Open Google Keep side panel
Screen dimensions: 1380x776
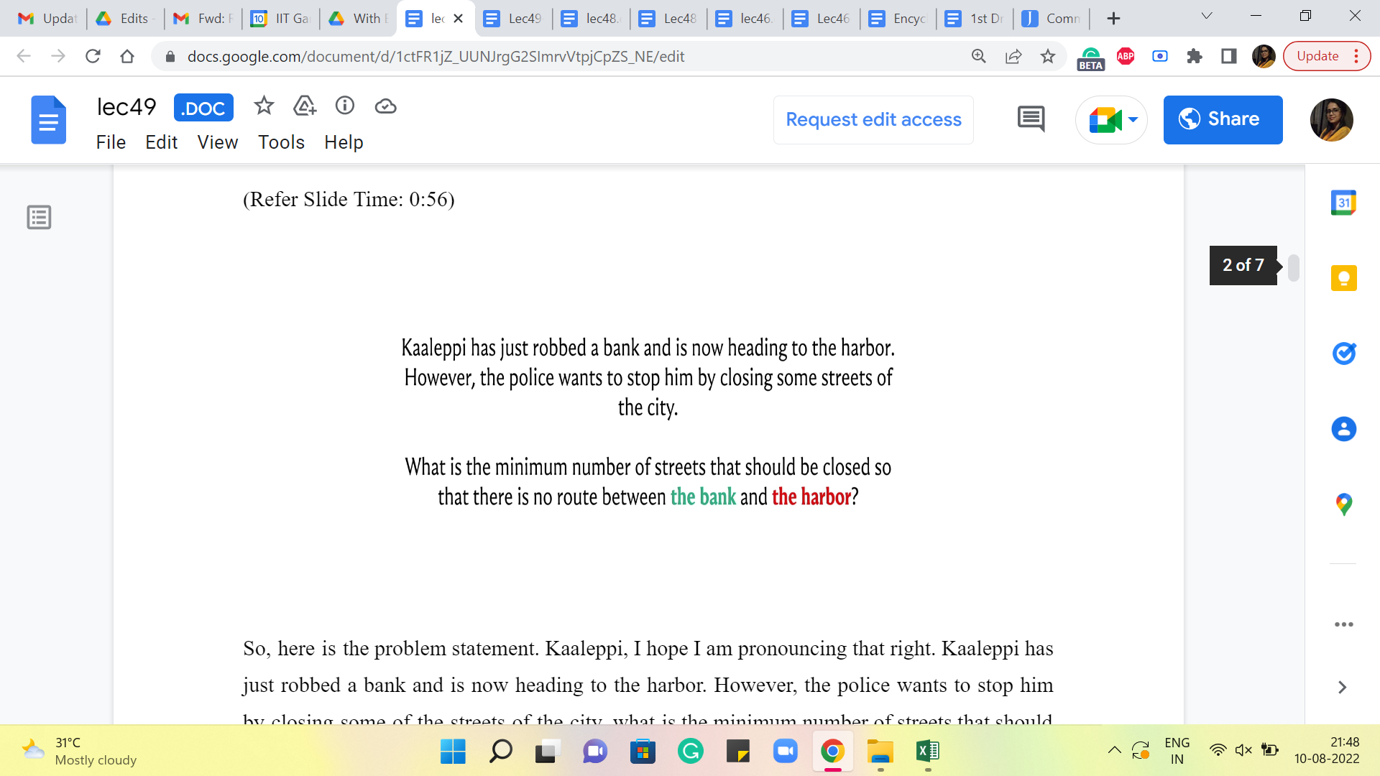point(1343,278)
